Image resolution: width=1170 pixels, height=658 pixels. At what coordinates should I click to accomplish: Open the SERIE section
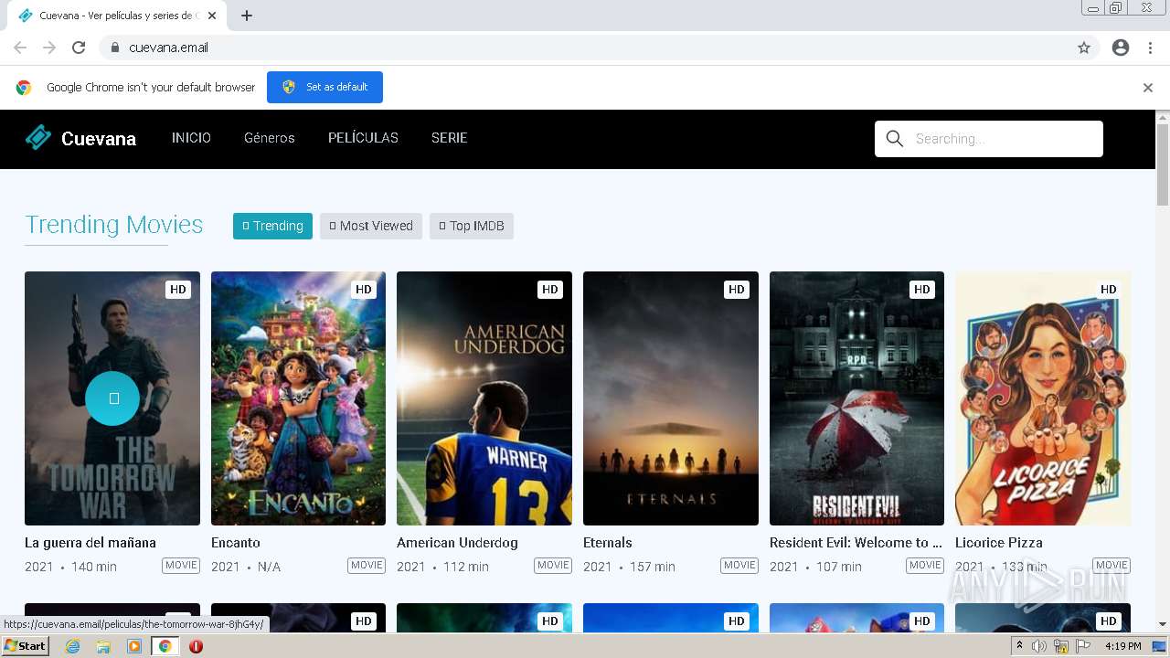(449, 138)
